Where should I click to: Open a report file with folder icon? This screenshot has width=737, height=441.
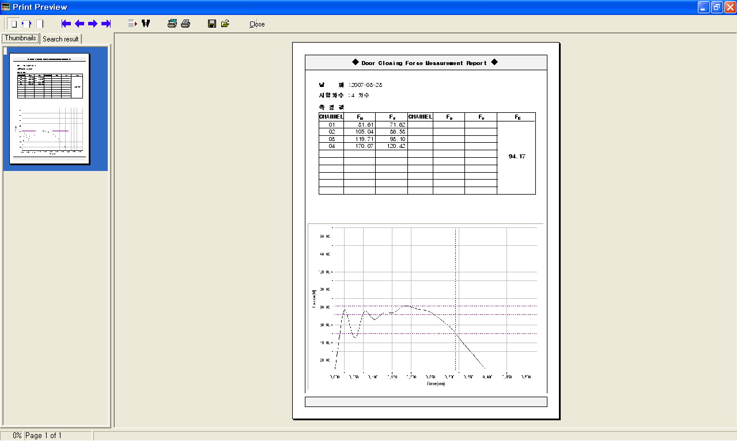[225, 24]
